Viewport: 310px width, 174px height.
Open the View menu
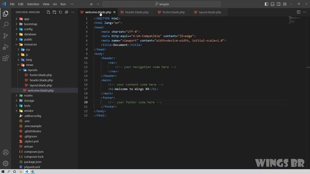tap(46, 4)
